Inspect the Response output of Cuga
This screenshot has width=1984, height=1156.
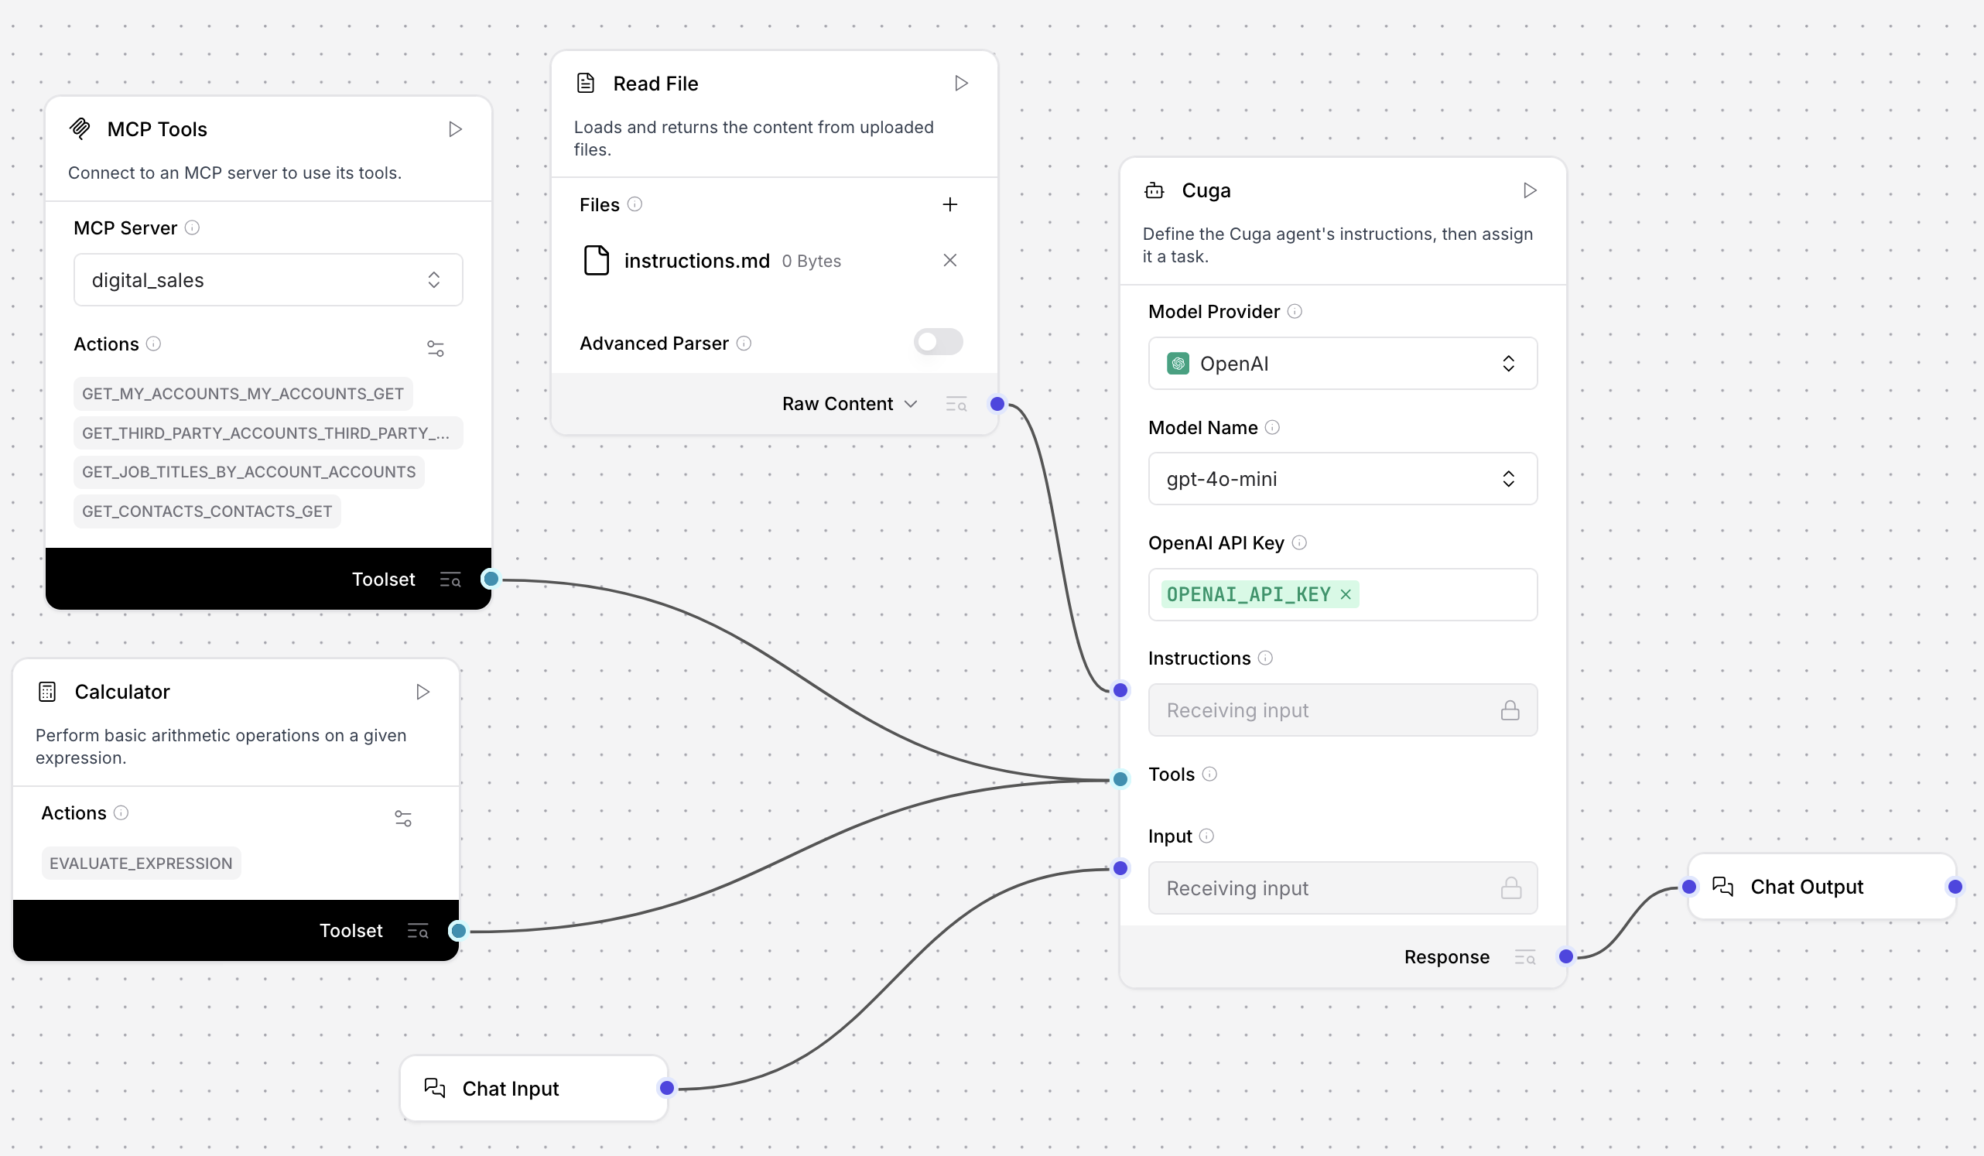point(1524,957)
